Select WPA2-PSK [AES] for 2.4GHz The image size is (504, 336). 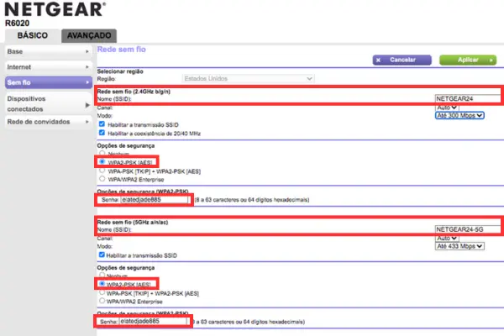click(102, 162)
